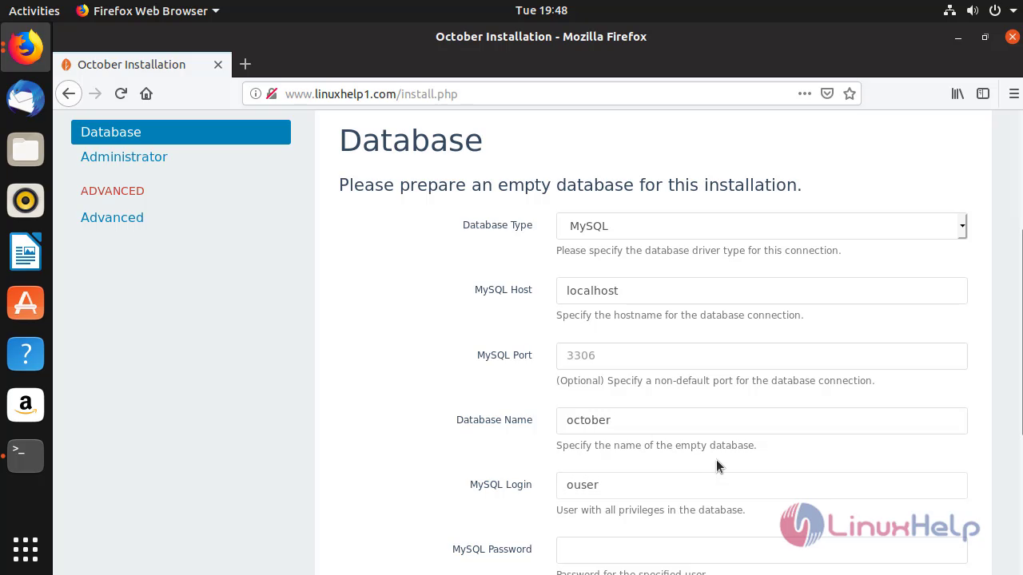Open Ubuntu Software from the dock

pyautogui.click(x=26, y=303)
